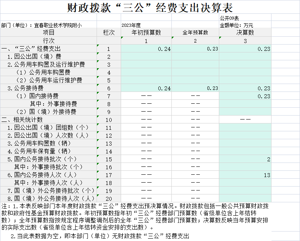
Task: Select 决算数 value for （1）国内接待费
Action: pyautogui.click(x=245, y=96)
